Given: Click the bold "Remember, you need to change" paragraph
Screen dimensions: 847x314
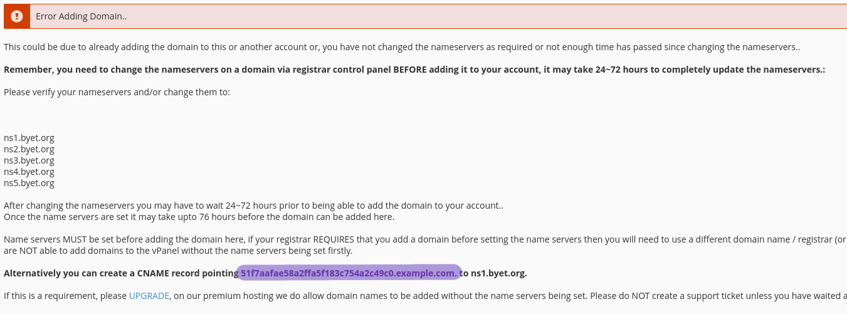Looking at the screenshot, I should pyautogui.click(x=414, y=70).
